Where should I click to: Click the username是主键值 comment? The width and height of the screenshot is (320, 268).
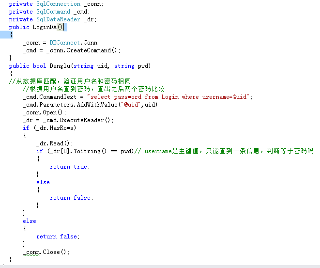pyautogui.click(x=224, y=151)
